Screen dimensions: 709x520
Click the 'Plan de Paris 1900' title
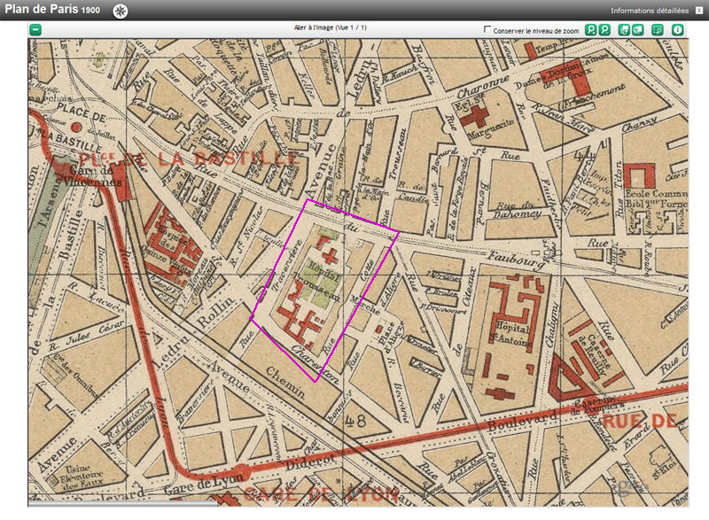(53, 11)
